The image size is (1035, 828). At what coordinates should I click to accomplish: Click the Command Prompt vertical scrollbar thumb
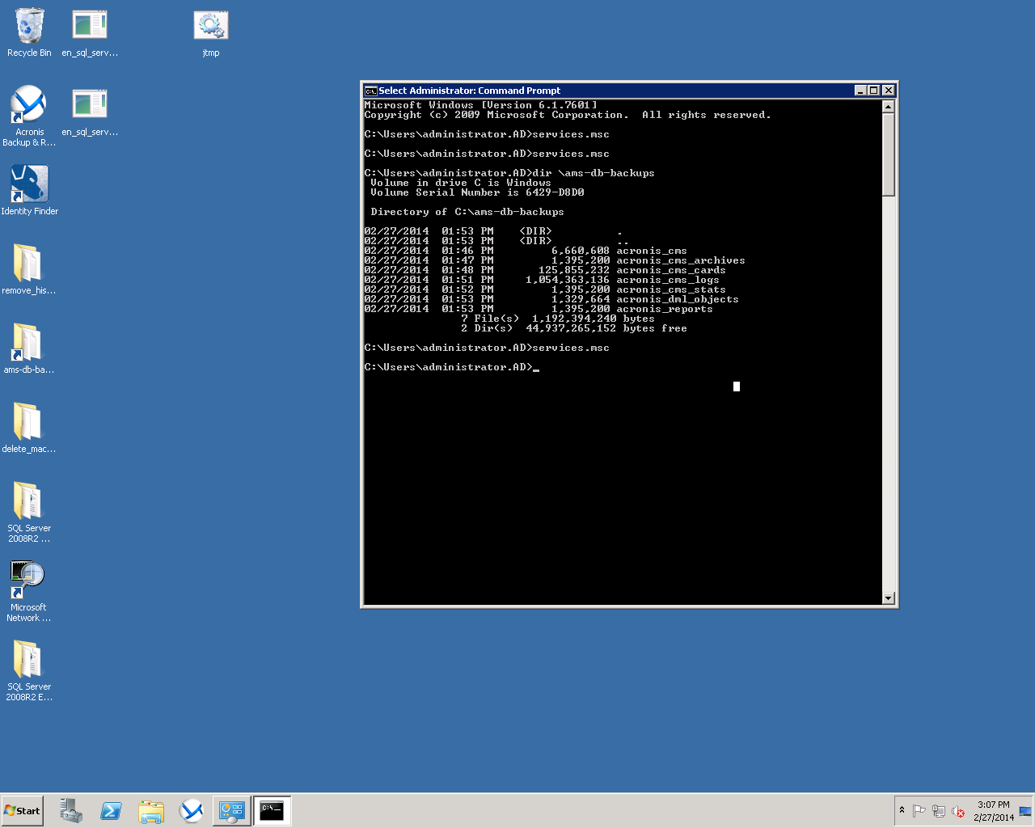coord(889,154)
